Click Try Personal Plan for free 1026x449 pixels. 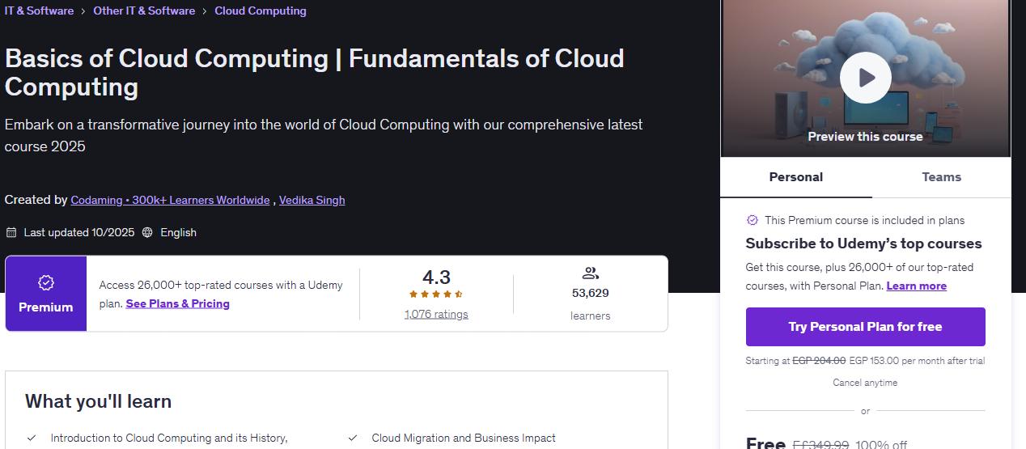[865, 327]
